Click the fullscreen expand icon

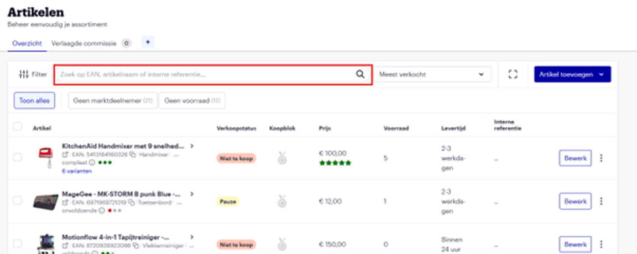513,74
